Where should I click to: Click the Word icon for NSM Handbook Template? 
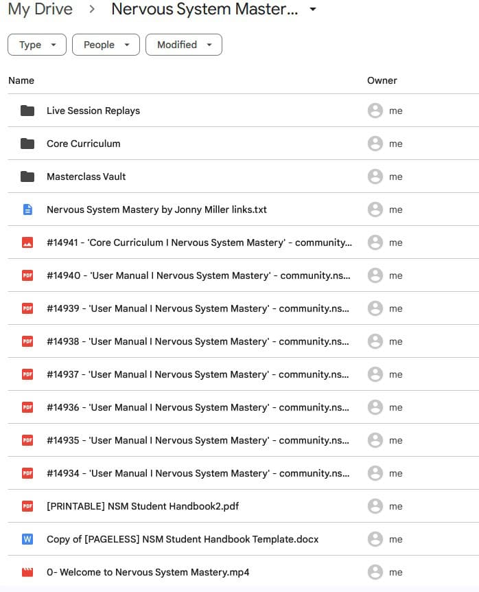point(27,539)
